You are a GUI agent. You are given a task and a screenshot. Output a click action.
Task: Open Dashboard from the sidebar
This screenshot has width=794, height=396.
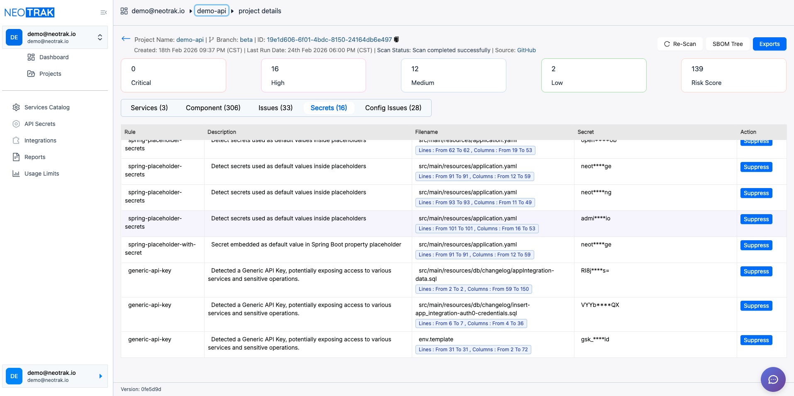click(54, 57)
